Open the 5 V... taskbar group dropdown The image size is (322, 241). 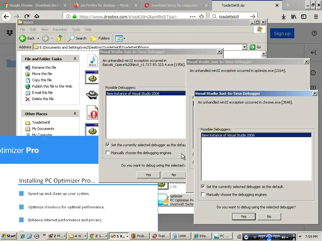click(x=127, y=236)
